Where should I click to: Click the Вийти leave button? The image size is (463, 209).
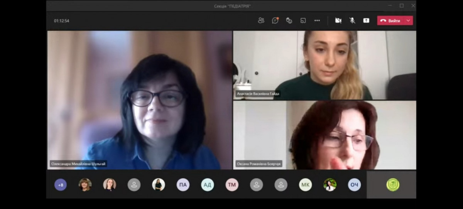coord(390,20)
